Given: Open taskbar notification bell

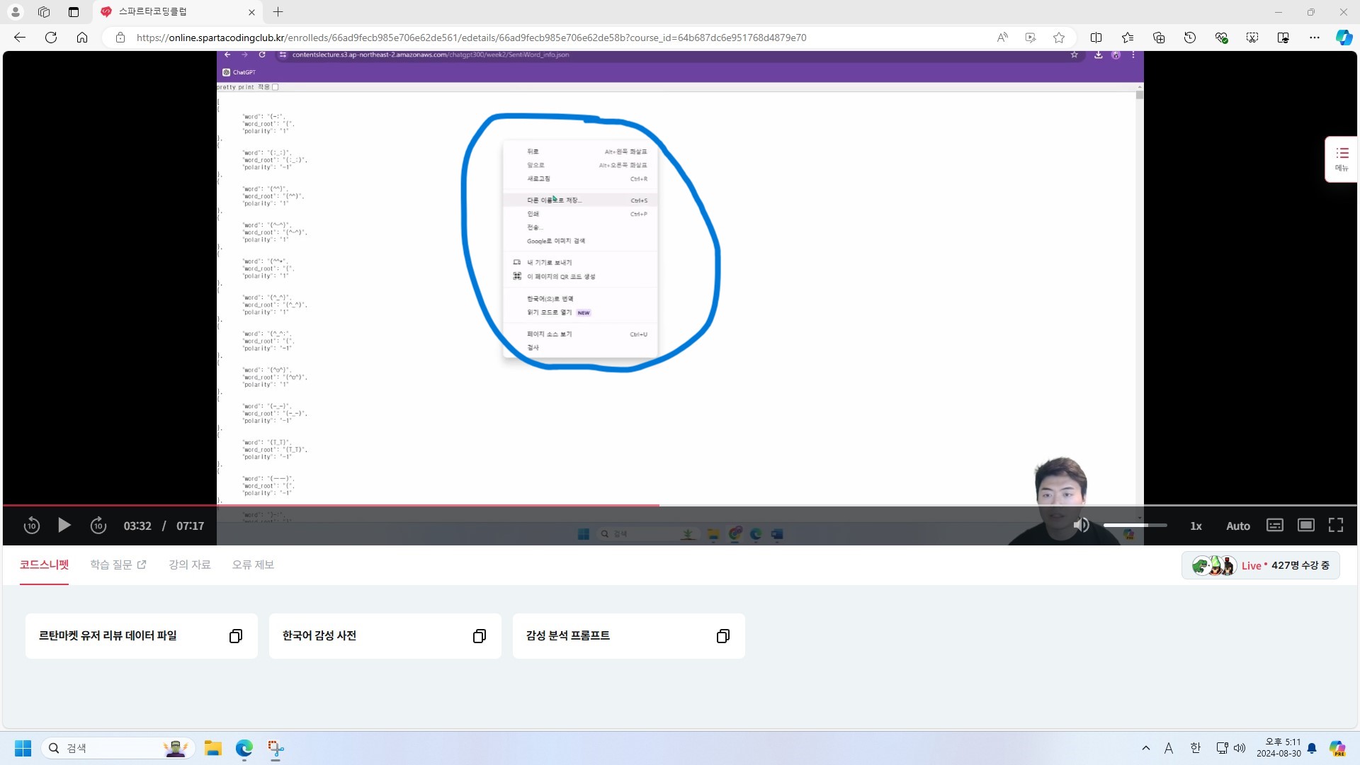Looking at the screenshot, I should pos(1312,748).
